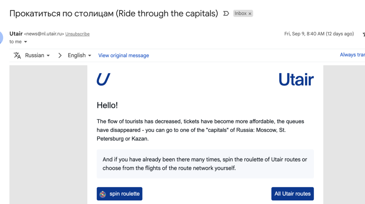This screenshot has height=204, width=365.
Task: Click the Inbox label tag
Action: click(241, 14)
